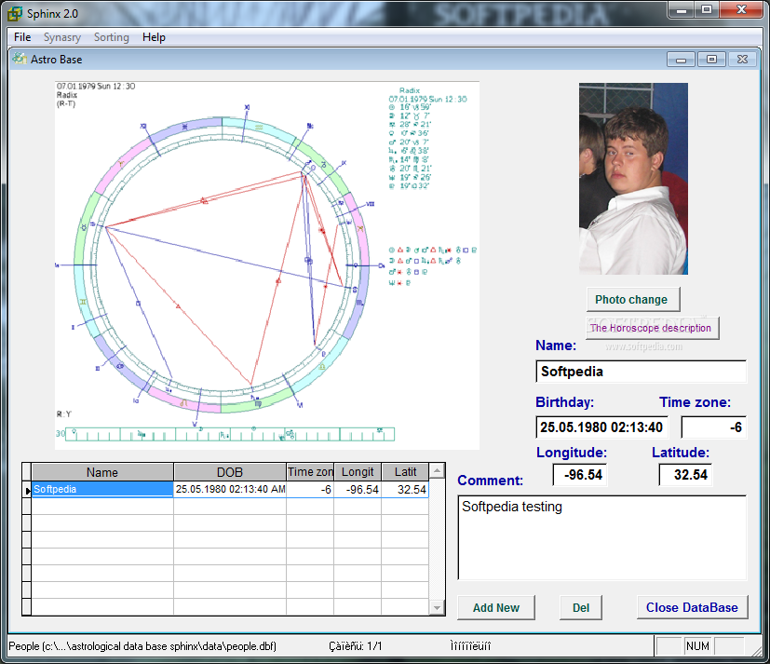Maximize the Sphinx 2.0 main window
The height and width of the screenshot is (664, 770).
[706, 10]
